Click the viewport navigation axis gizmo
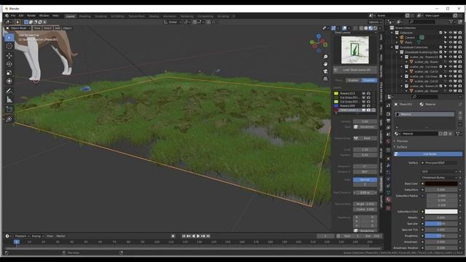The width and height of the screenshot is (466, 262). 319,43
